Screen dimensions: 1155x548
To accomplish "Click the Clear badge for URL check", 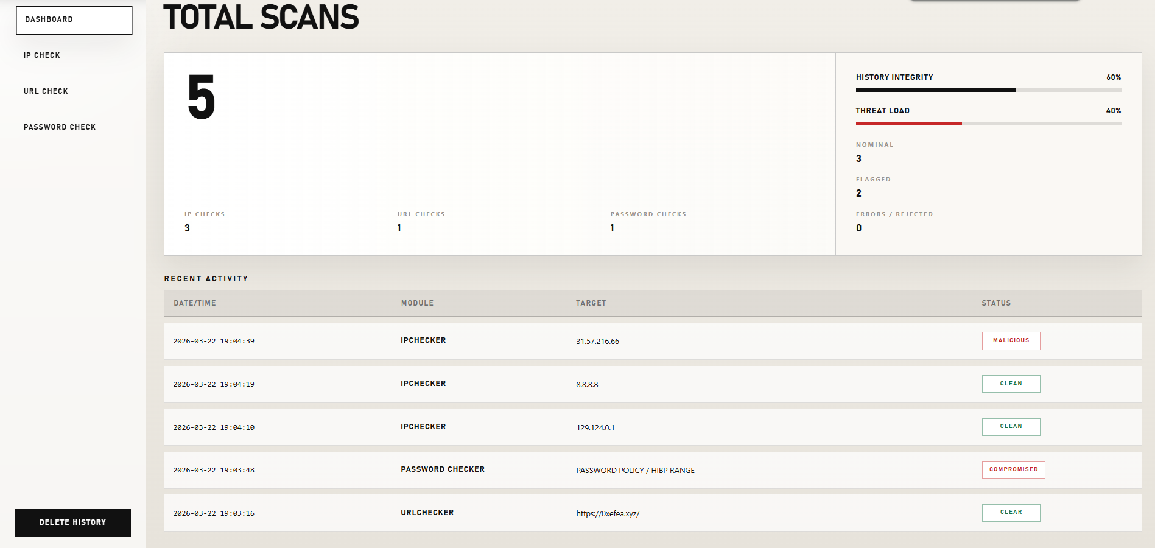I will coord(1011,513).
